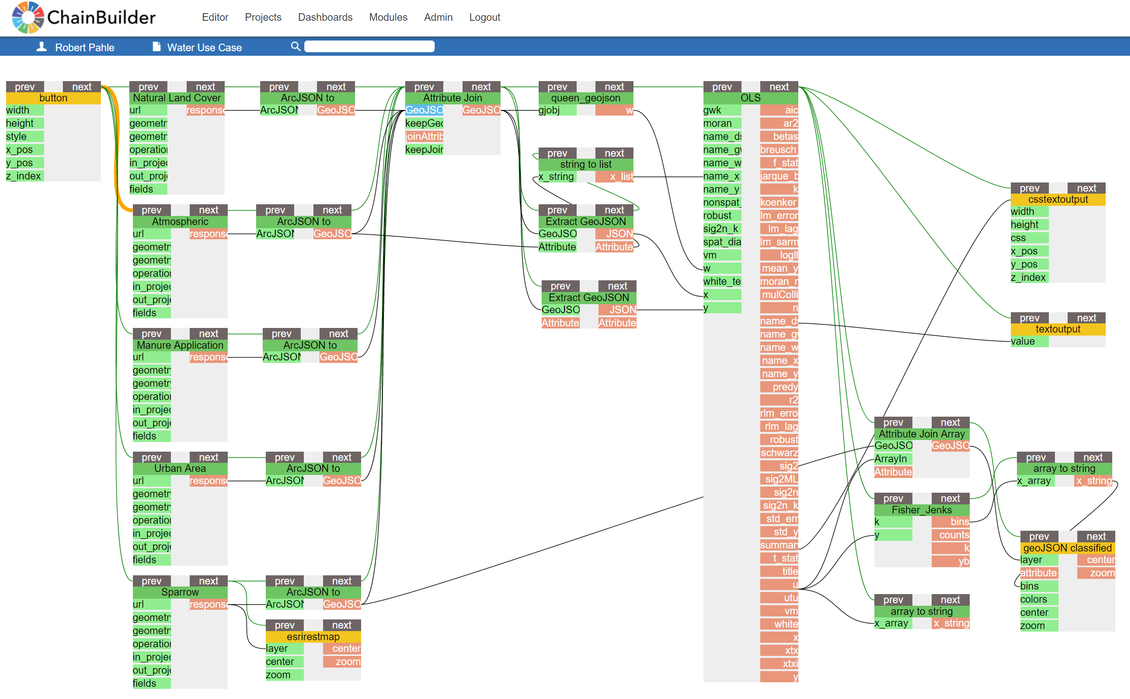Screen dimensions: 1130x699
Task: Open the Editor menu
Action: tap(215, 17)
